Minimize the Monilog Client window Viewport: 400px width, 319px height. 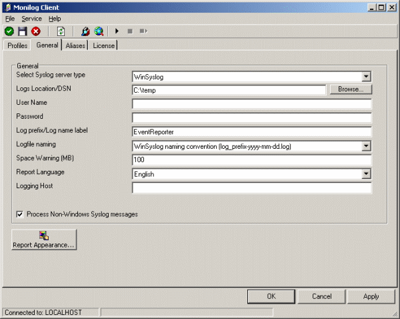pos(372,7)
